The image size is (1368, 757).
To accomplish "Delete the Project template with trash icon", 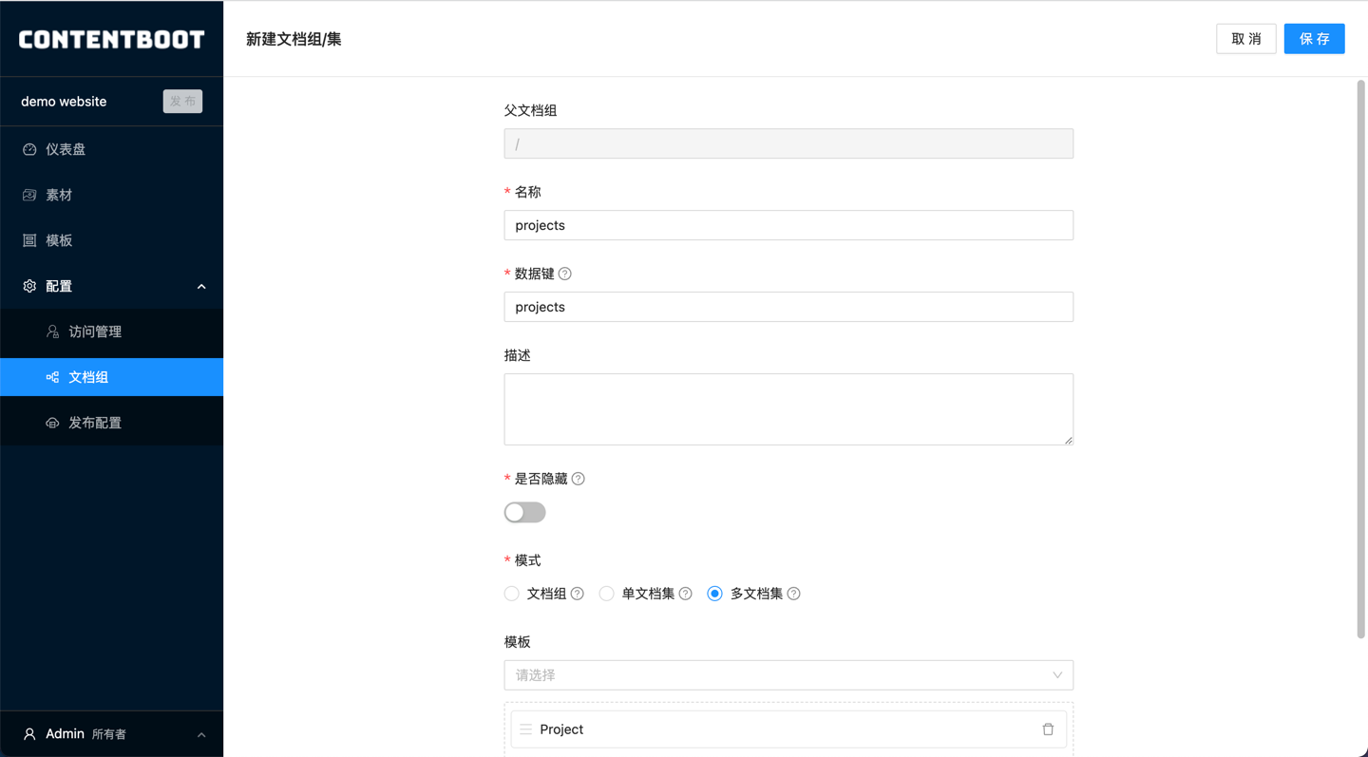I will pyautogui.click(x=1048, y=729).
